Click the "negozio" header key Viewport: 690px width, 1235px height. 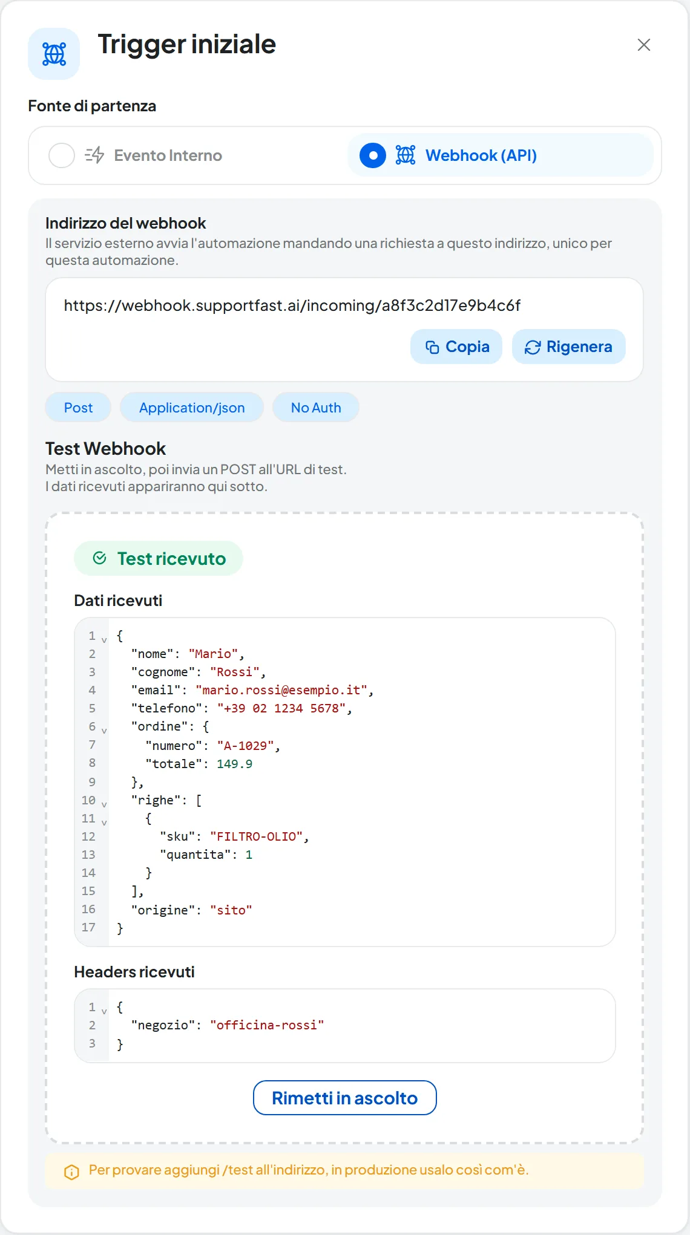click(x=163, y=1025)
